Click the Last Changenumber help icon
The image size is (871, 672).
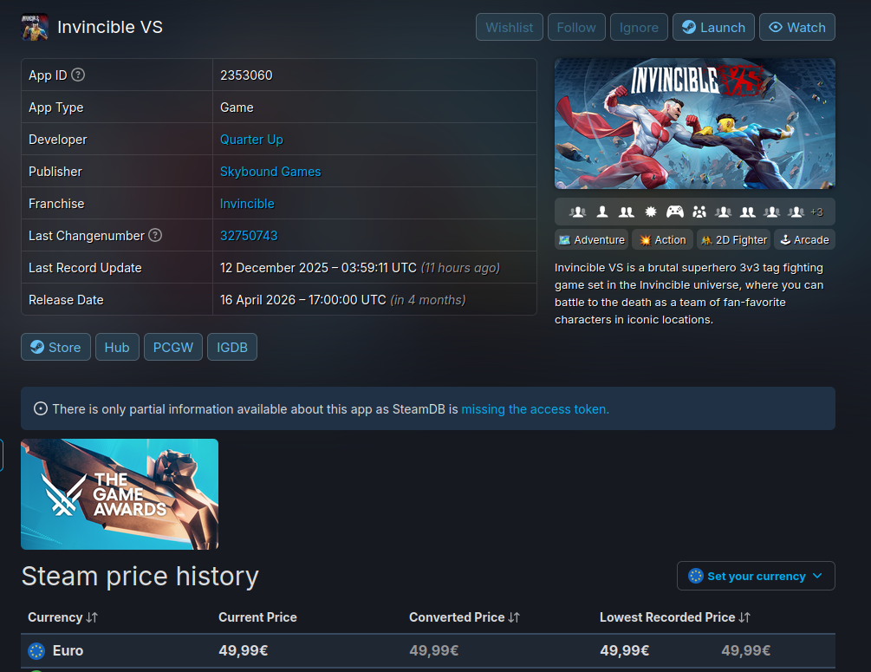pyautogui.click(x=155, y=235)
